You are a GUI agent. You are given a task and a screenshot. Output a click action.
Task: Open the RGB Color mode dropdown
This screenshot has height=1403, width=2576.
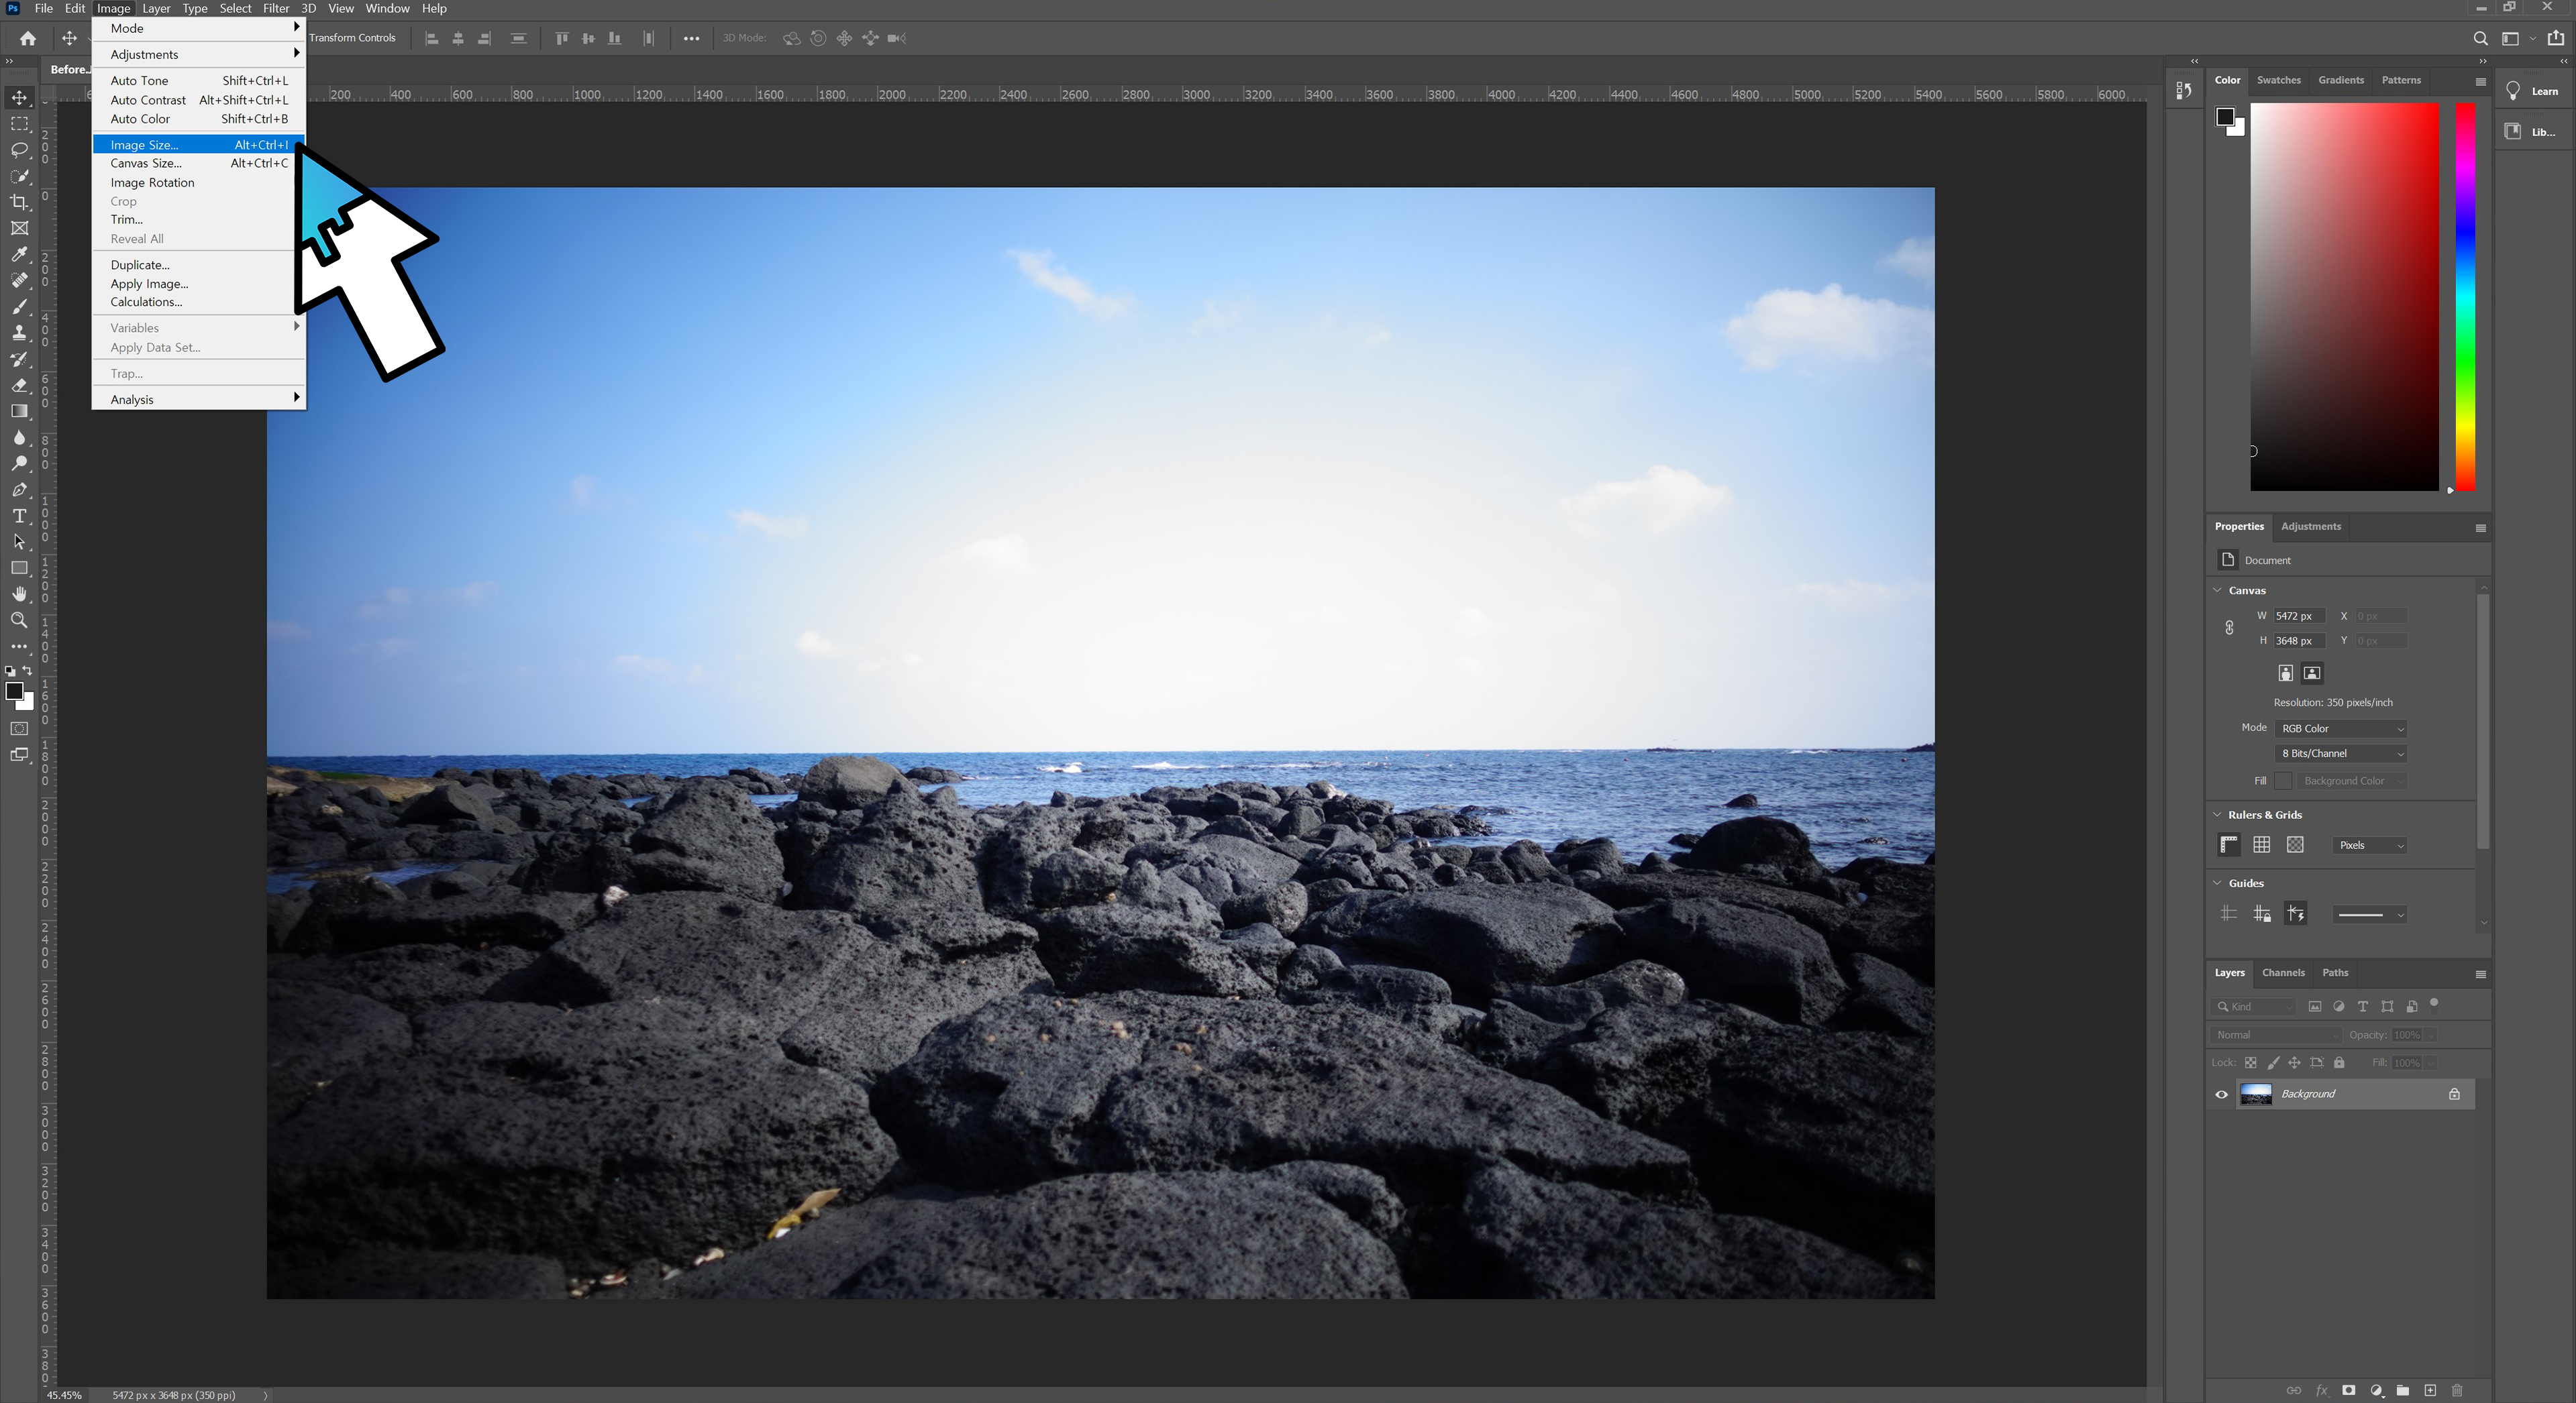point(2340,728)
